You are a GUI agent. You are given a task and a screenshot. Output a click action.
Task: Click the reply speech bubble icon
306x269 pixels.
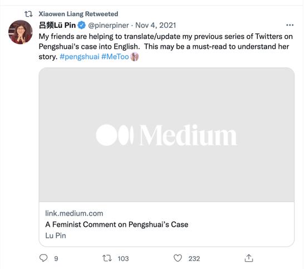point(43,258)
